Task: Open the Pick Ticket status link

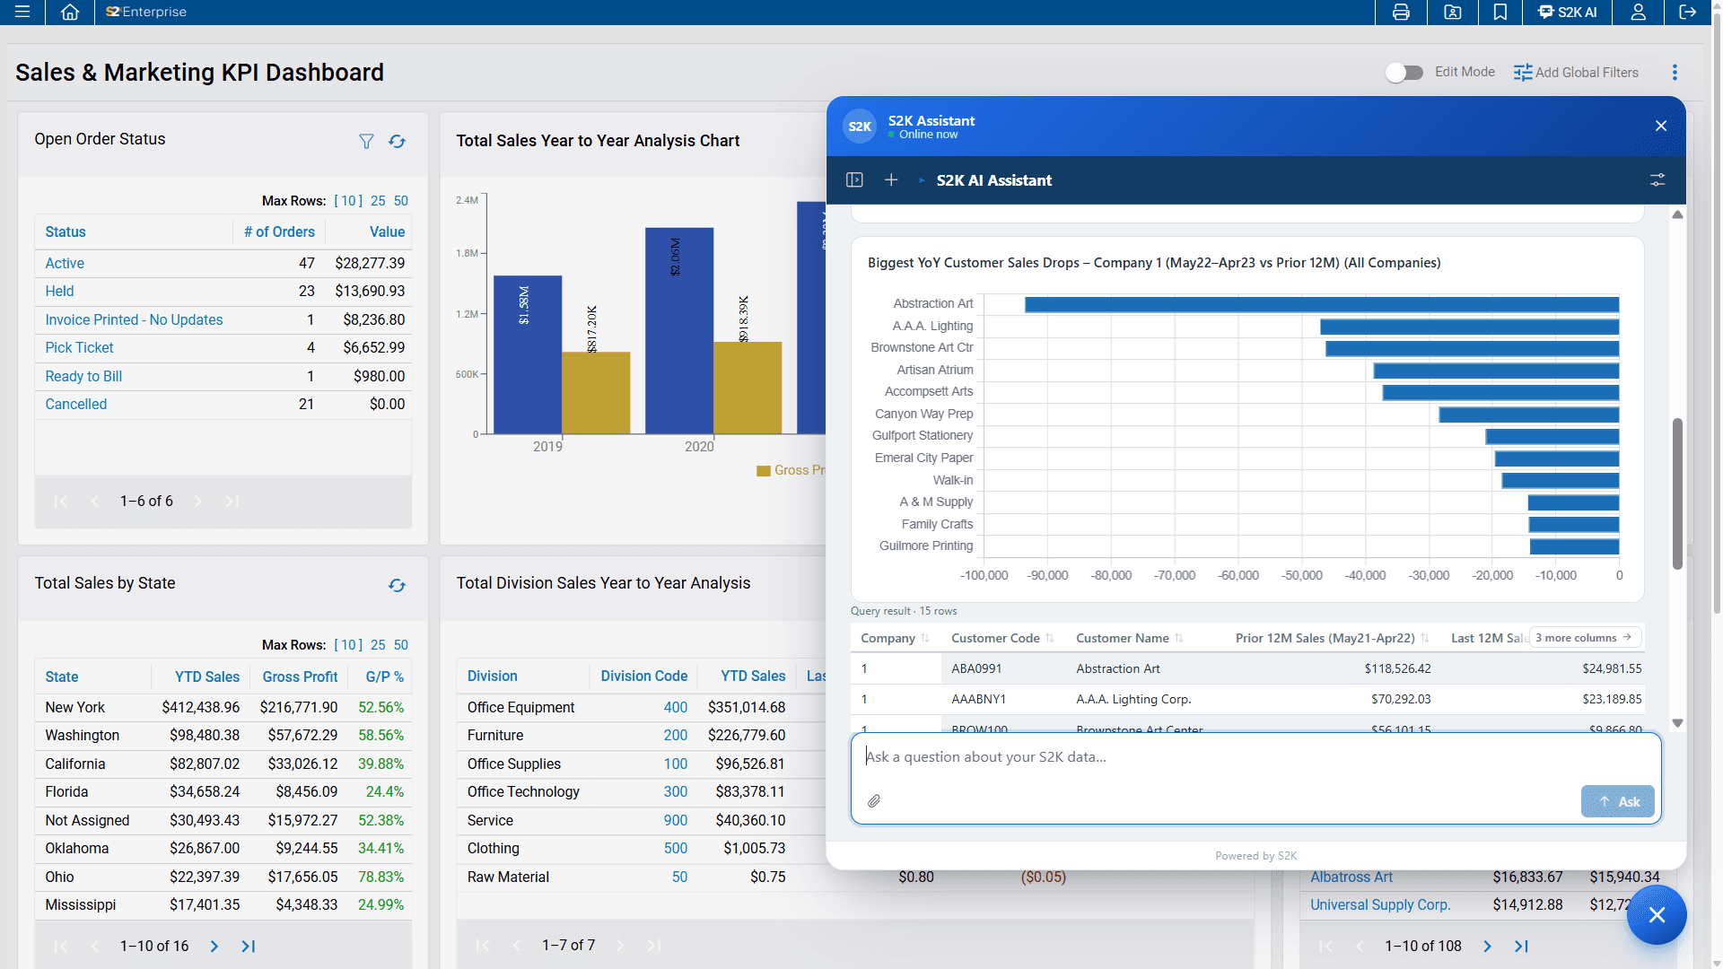Action: (79, 347)
